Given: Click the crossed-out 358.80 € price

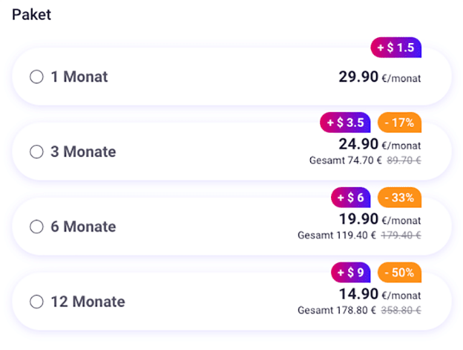Looking at the screenshot, I should point(404,311).
